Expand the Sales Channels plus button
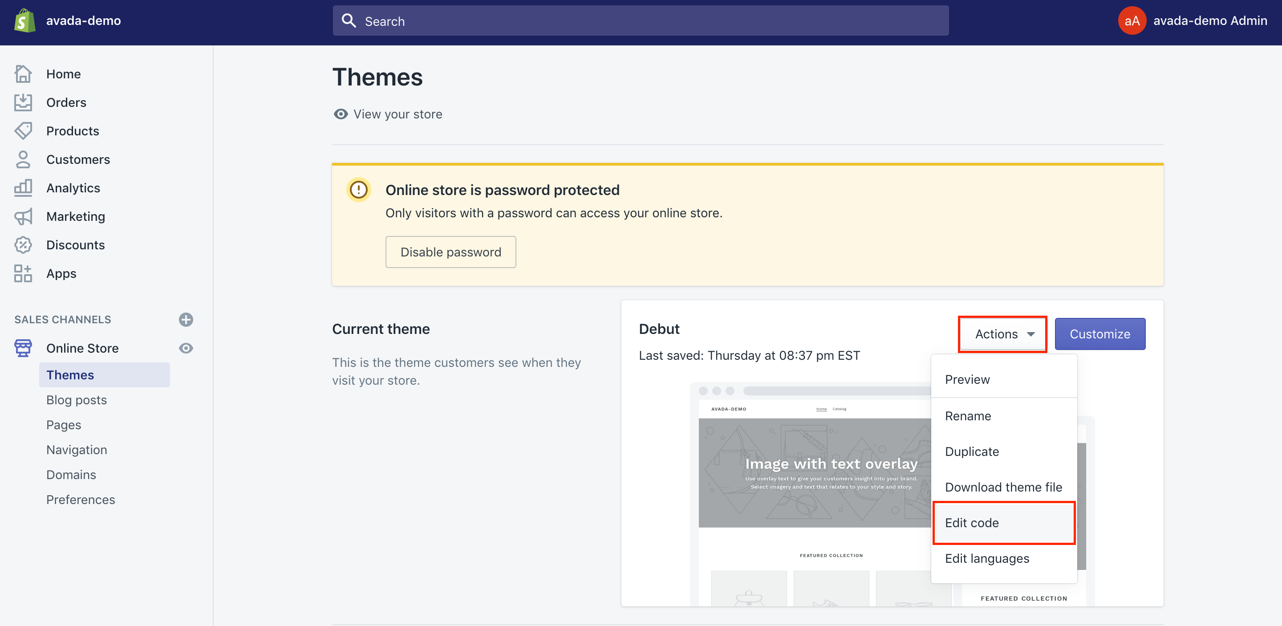 click(x=187, y=319)
